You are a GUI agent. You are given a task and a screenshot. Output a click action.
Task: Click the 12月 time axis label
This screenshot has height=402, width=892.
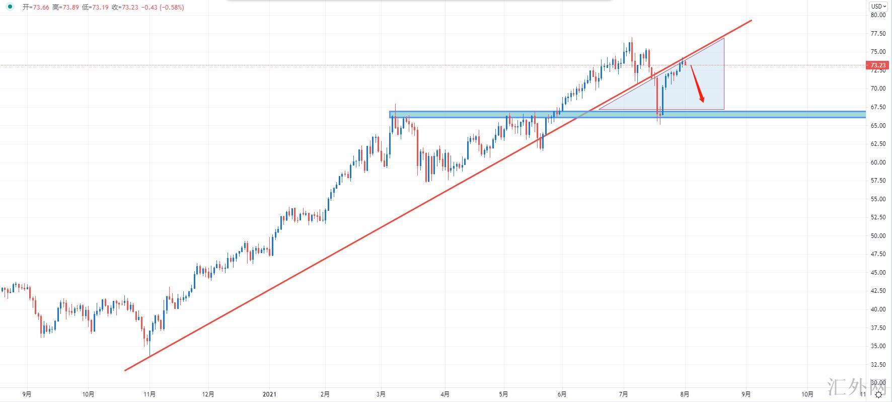pyautogui.click(x=208, y=394)
